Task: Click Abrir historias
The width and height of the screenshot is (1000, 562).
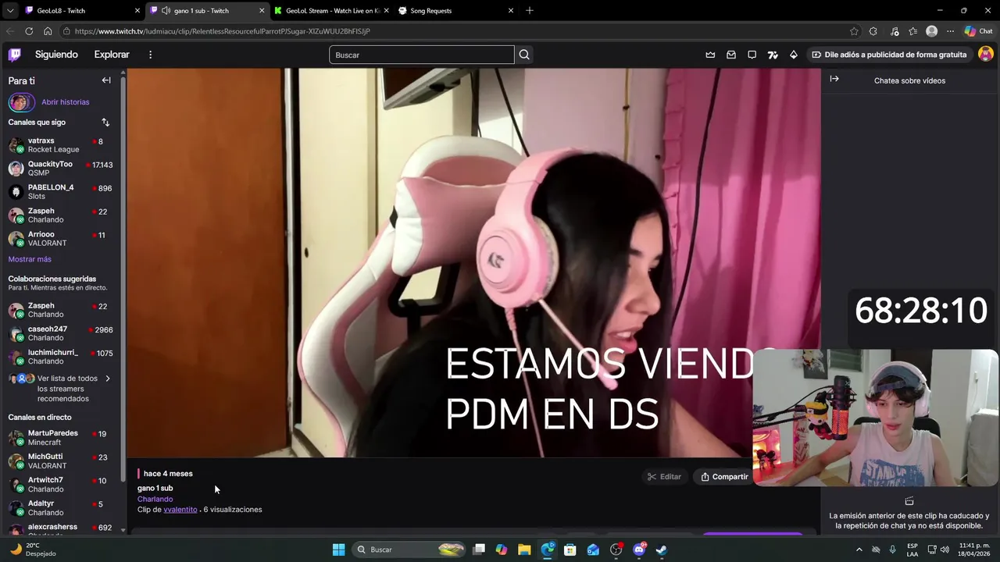Action: pos(66,102)
